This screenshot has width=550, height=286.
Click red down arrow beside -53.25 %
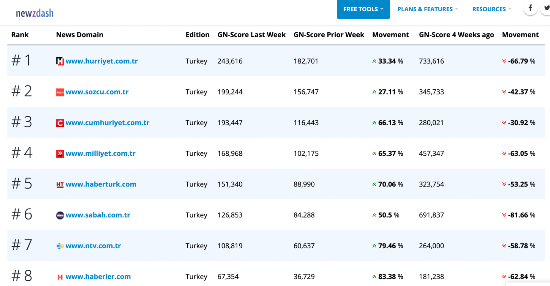(x=504, y=184)
